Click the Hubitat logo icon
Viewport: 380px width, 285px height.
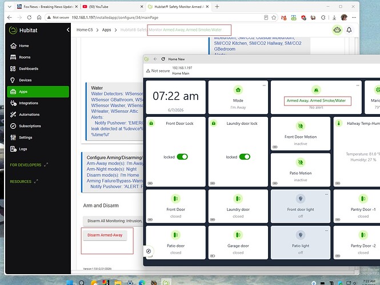(x=13, y=30)
